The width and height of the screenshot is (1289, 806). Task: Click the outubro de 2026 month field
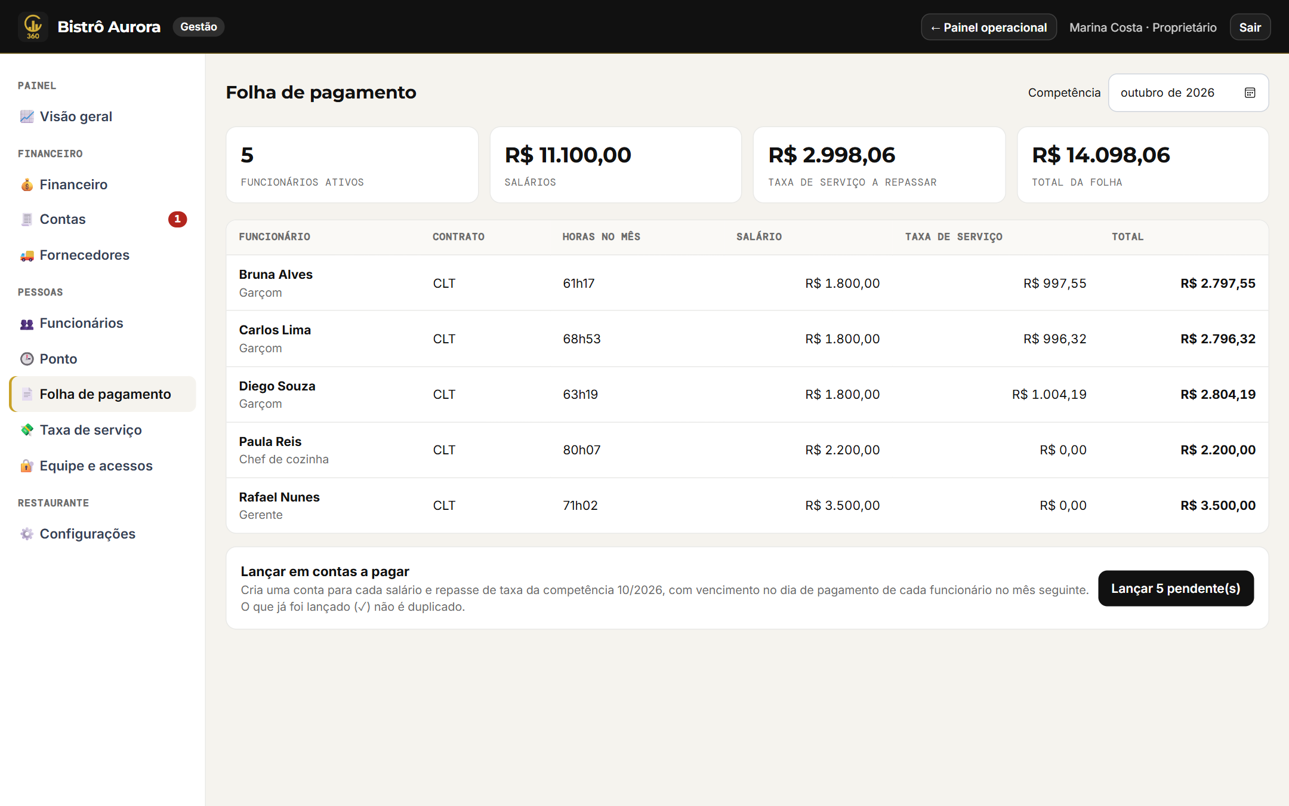pos(1188,93)
